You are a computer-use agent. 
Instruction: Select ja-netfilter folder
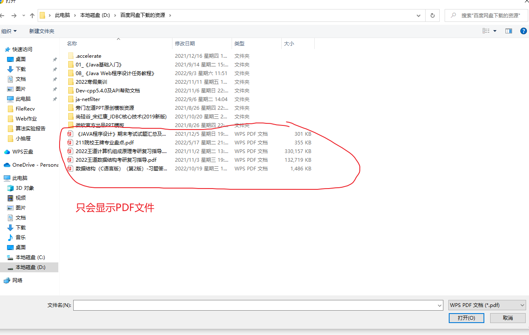pos(88,99)
